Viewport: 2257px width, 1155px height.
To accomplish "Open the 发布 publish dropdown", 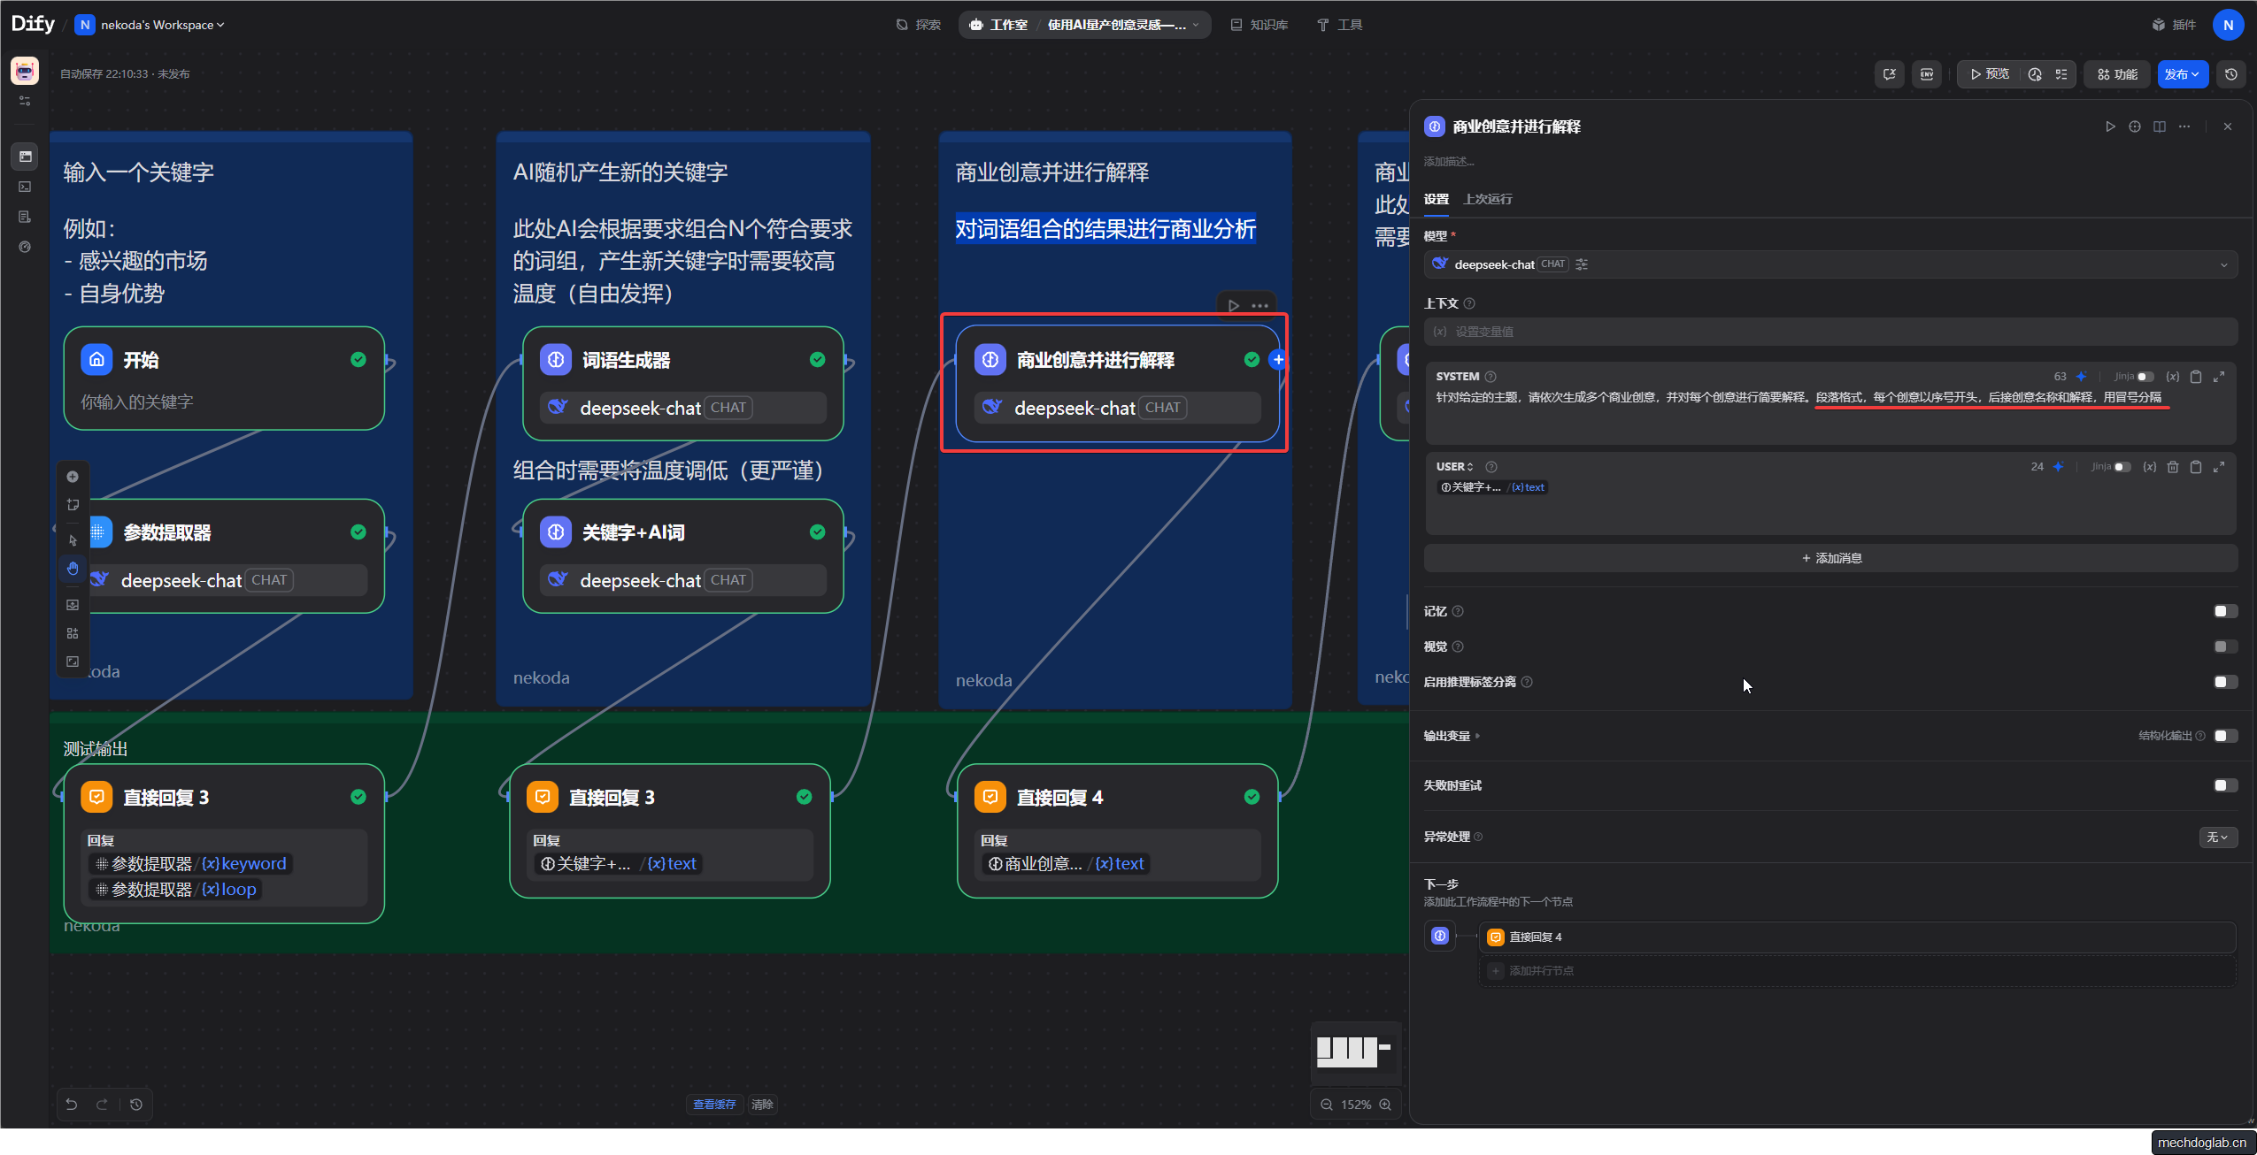I will [x=2182, y=74].
